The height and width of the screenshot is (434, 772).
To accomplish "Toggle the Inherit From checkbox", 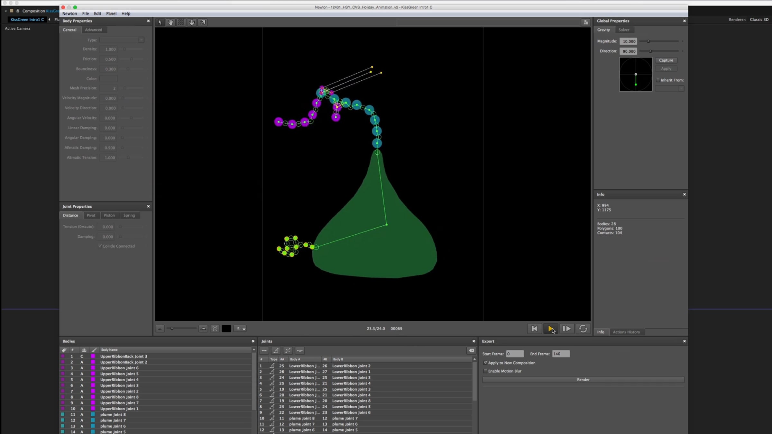I will pos(658,80).
